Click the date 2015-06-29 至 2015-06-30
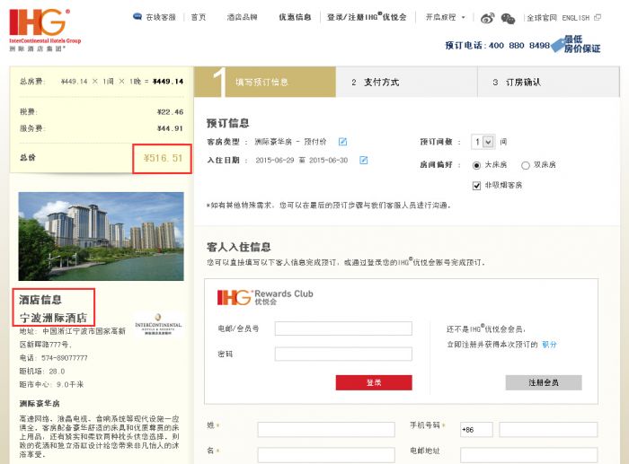The width and height of the screenshot is (629, 464). (302, 161)
